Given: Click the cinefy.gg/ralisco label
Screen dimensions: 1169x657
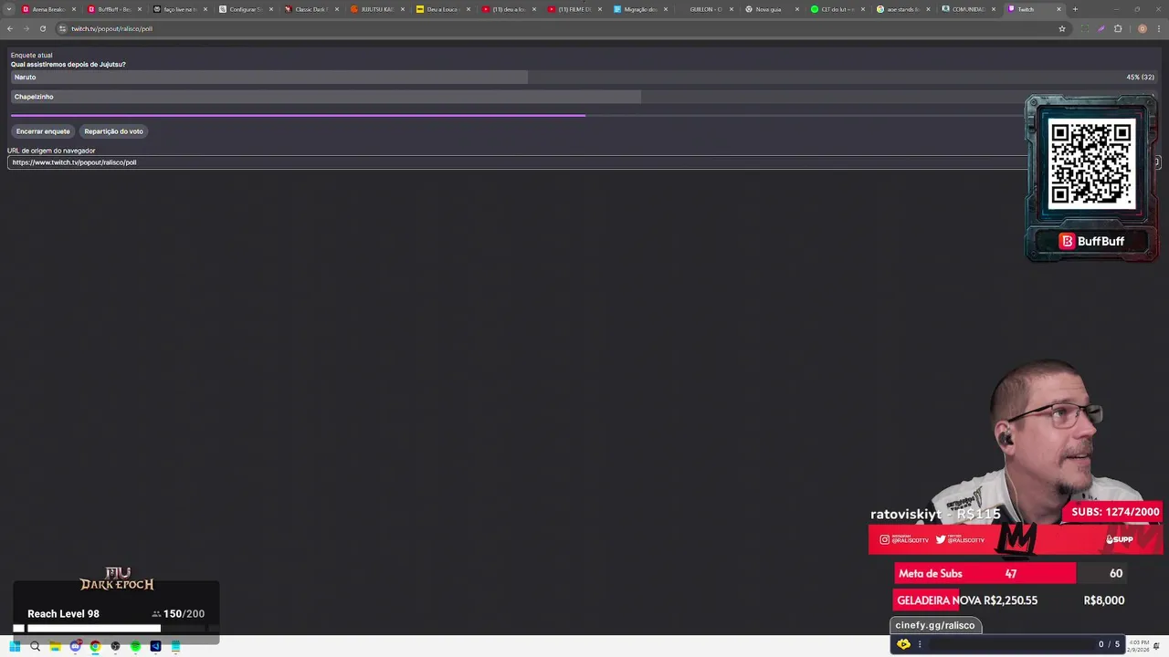Looking at the screenshot, I should coord(935,625).
